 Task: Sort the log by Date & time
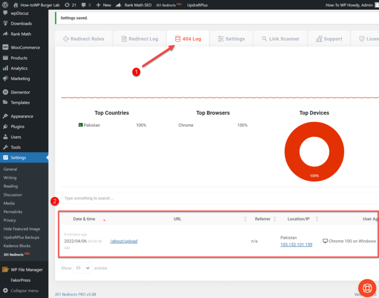tap(84, 219)
